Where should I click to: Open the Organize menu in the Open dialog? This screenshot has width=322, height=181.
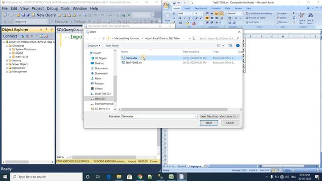pos(94,46)
